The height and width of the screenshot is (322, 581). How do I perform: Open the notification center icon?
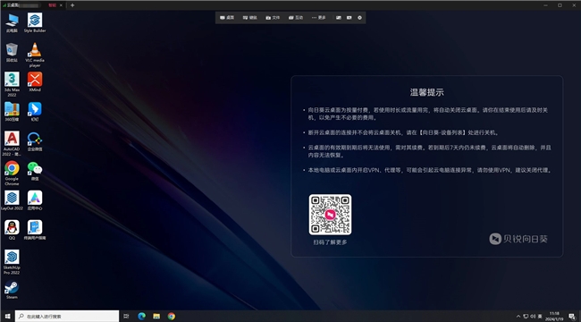click(x=572, y=317)
